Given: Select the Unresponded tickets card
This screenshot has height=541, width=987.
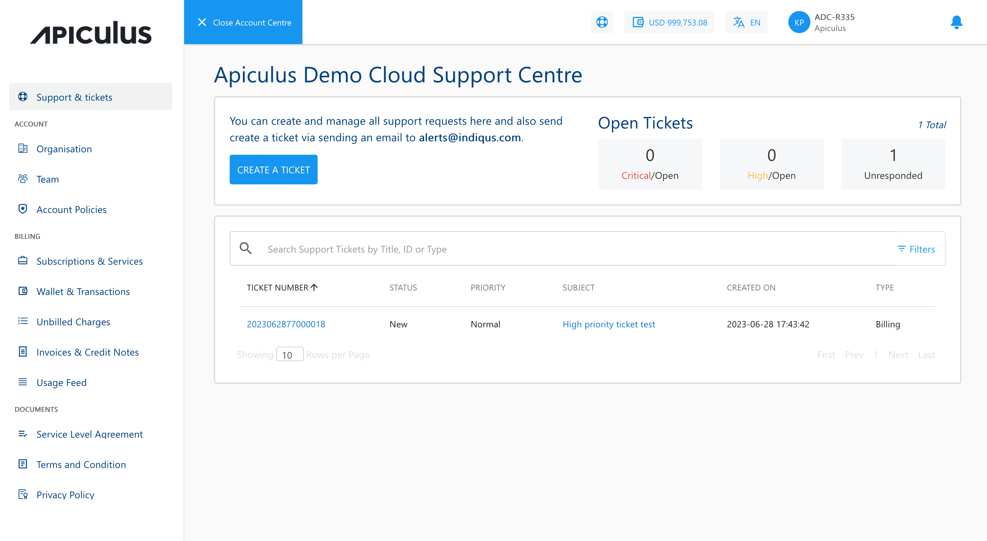Looking at the screenshot, I should tap(893, 164).
